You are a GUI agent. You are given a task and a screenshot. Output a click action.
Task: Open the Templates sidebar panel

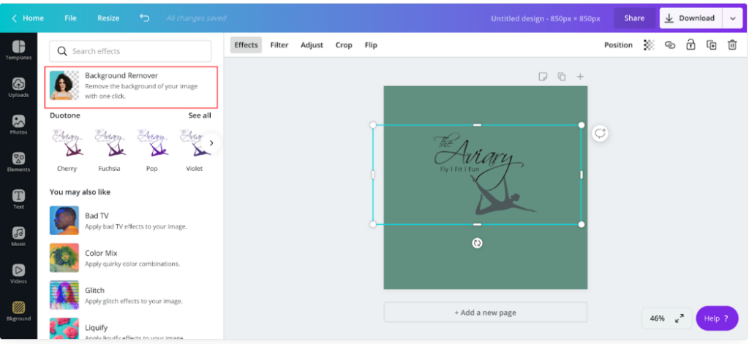[18, 50]
